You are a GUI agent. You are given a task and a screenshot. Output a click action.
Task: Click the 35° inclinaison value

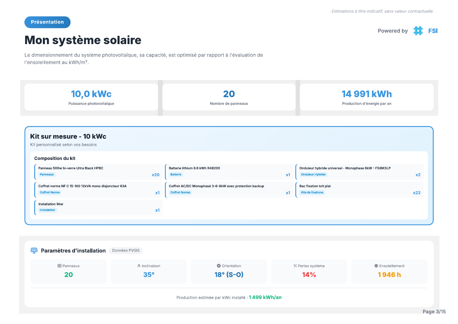149,275
